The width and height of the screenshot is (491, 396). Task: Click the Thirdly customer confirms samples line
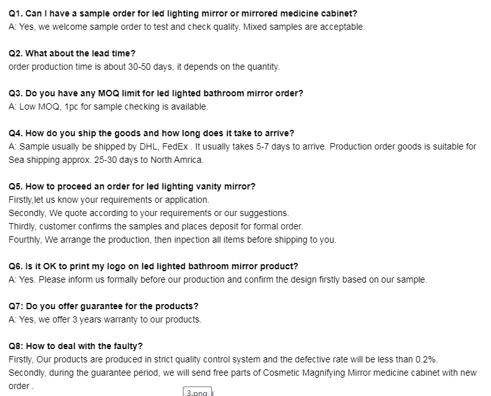tap(156, 226)
